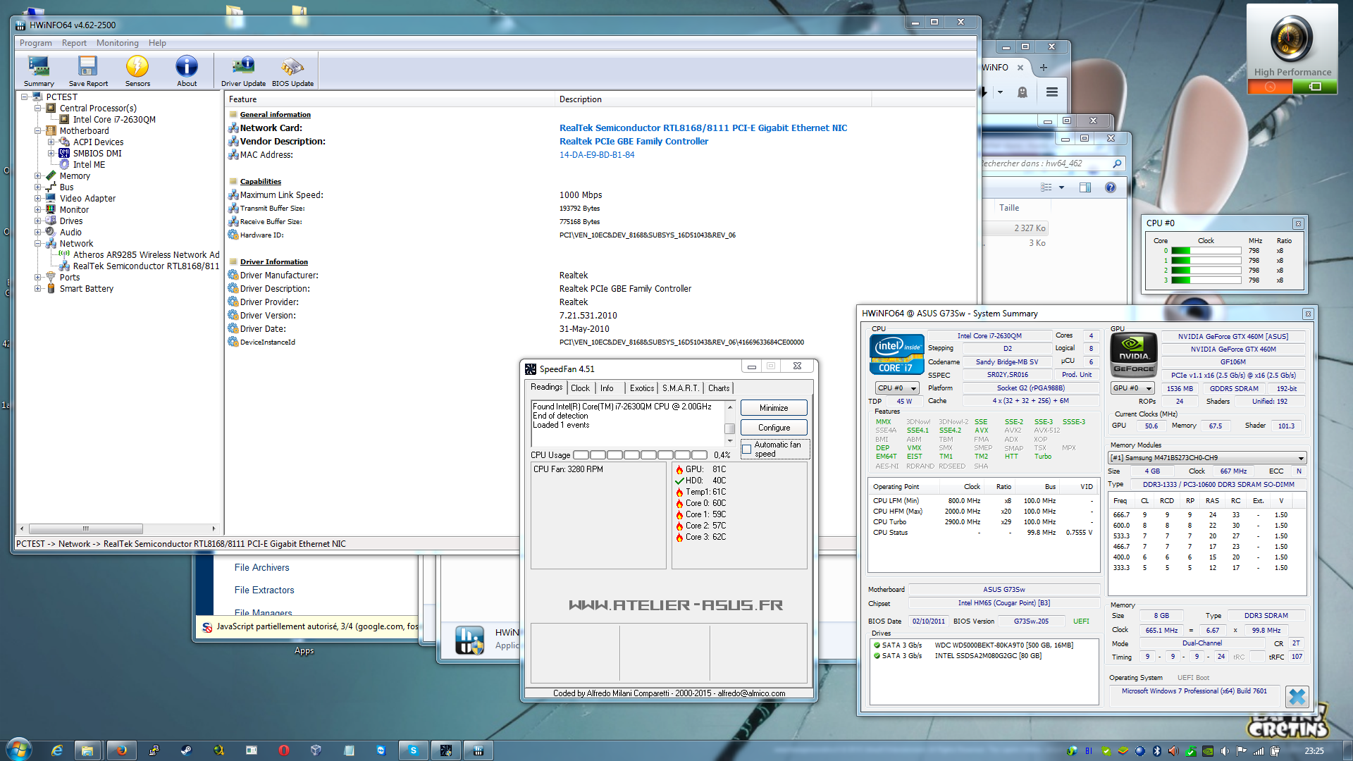The image size is (1353, 761).
Task: Click the orange power plan button
Action: 1270,87
